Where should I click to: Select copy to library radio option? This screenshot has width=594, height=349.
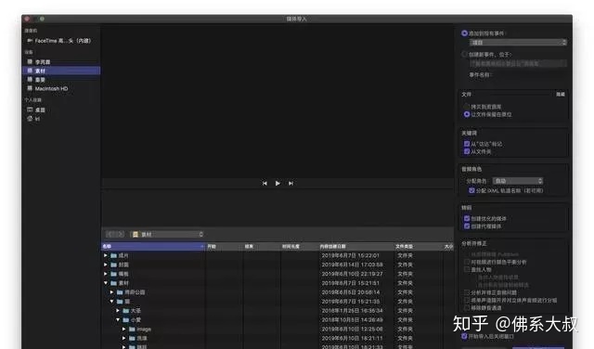coord(467,107)
